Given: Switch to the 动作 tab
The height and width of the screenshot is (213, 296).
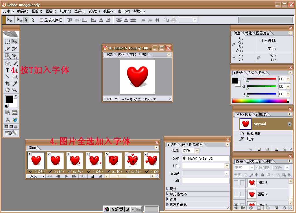Looking at the screenshot, I should pyautogui.click(x=269, y=161).
